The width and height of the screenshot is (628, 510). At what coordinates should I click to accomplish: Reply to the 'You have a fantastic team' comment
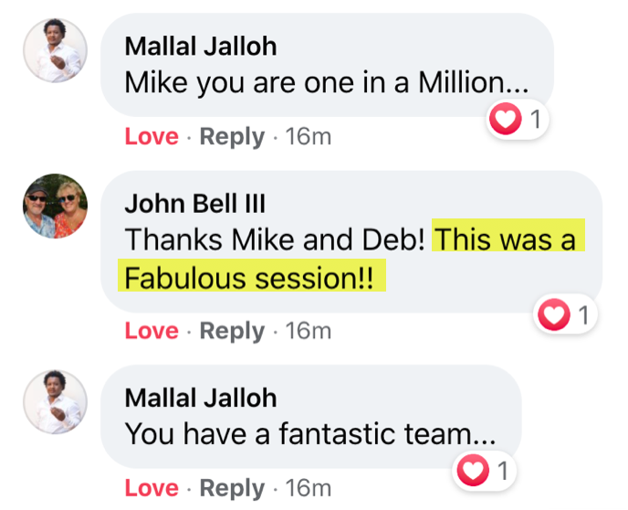click(232, 488)
